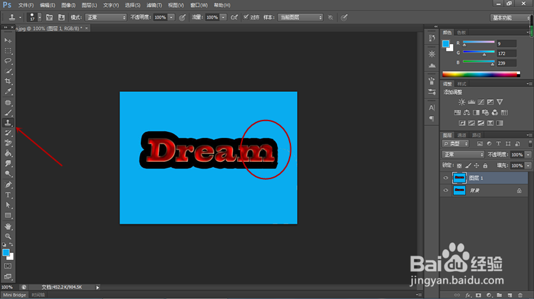Image resolution: width=534 pixels, height=299 pixels.
Task: Open the 滤镜(T) menu
Action: click(154, 5)
